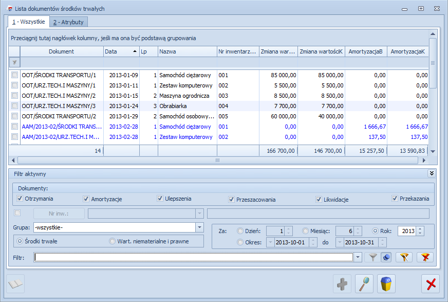Open the Grupa dropdown list
448x302 pixels.
pyautogui.click(x=199, y=227)
